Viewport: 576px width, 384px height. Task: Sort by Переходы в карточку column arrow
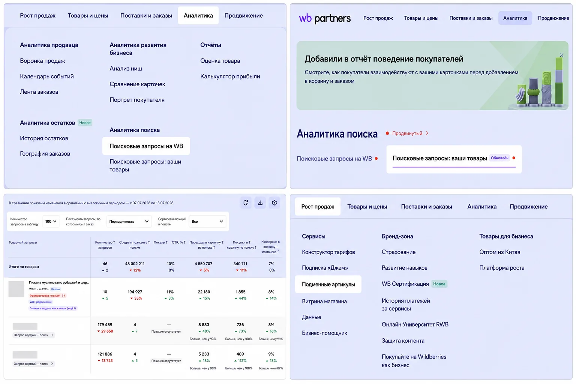pyautogui.click(x=222, y=243)
